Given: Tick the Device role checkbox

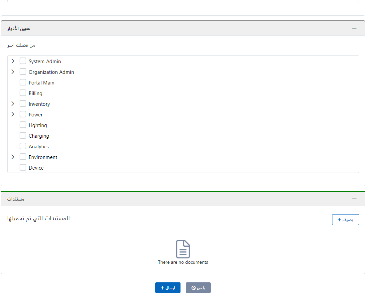Looking at the screenshot, I should pos(23,168).
